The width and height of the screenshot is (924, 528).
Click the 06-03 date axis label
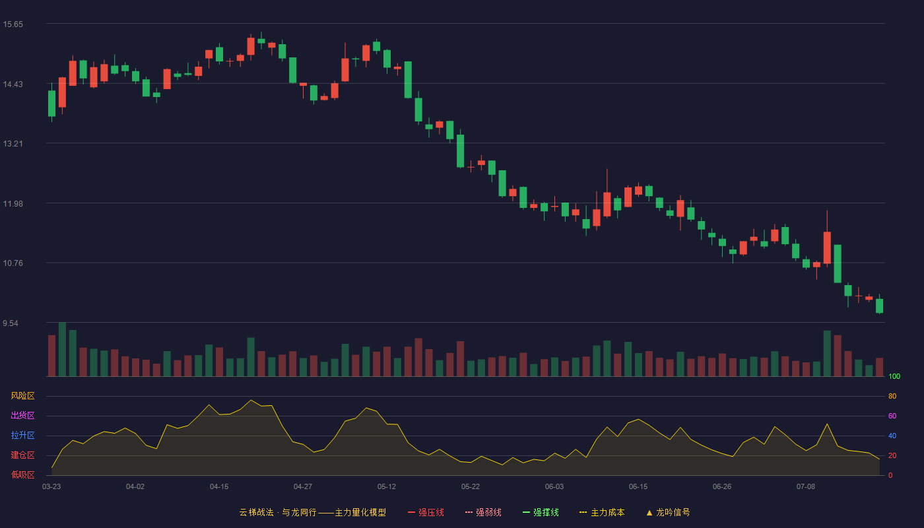point(554,486)
